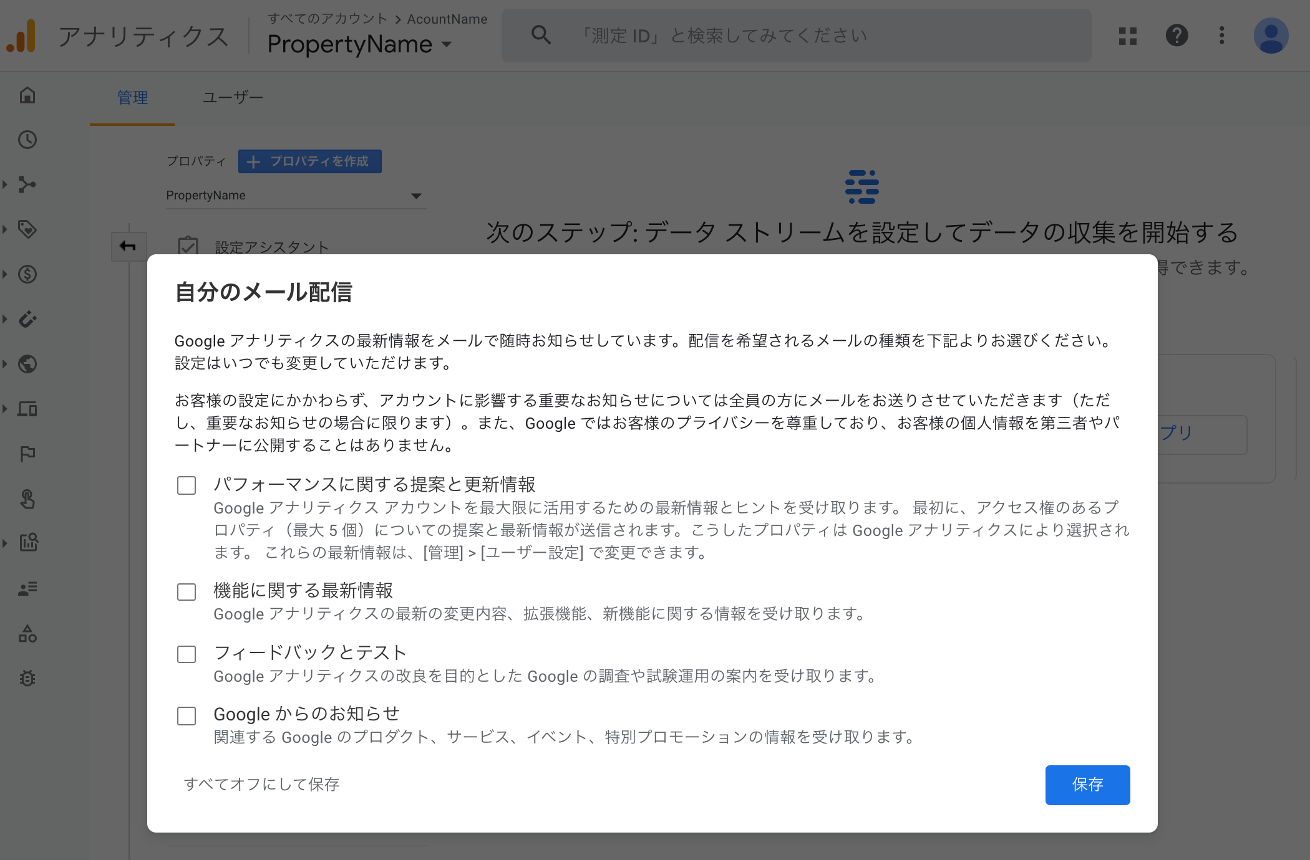Open the Events touch-hand icon
1310x860 pixels.
pyautogui.click(x=27, y=499)
